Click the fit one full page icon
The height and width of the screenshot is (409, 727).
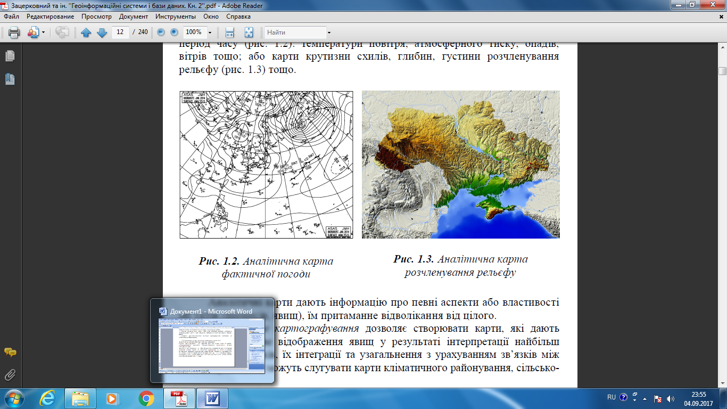tap(249, 32)
